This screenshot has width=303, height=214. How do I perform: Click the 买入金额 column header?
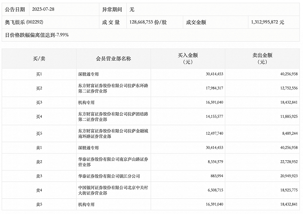point(188,58)
